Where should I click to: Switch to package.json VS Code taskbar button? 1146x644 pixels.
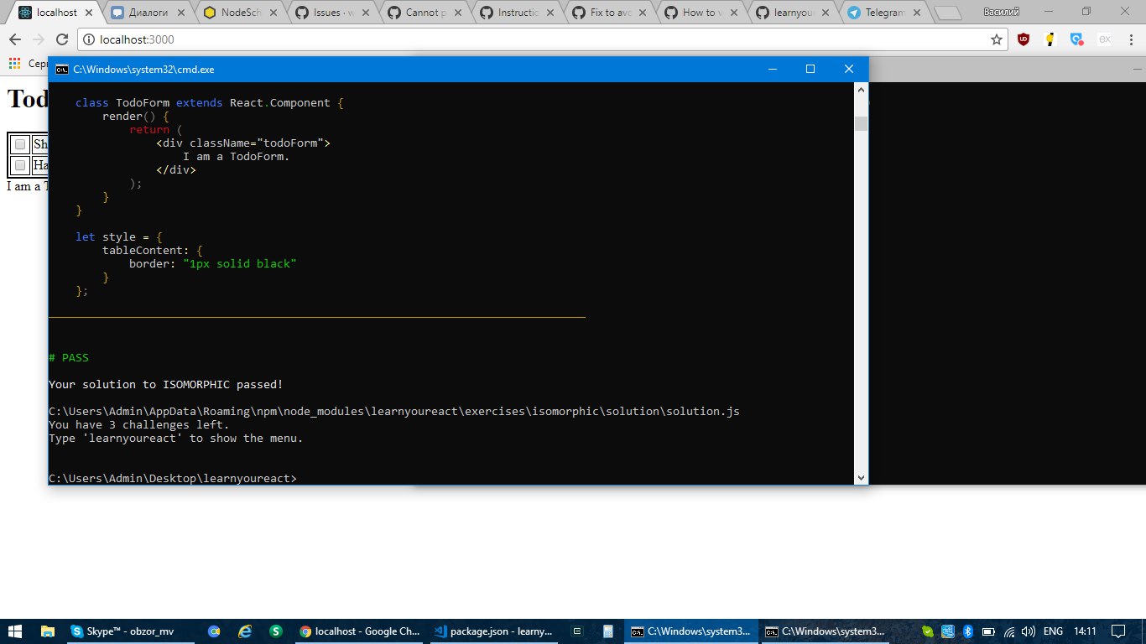492,631
